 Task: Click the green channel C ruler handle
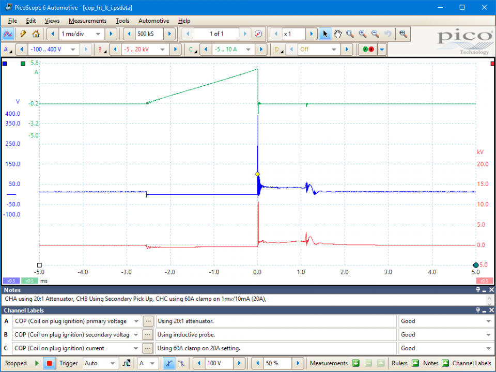[x=23, y=64]
